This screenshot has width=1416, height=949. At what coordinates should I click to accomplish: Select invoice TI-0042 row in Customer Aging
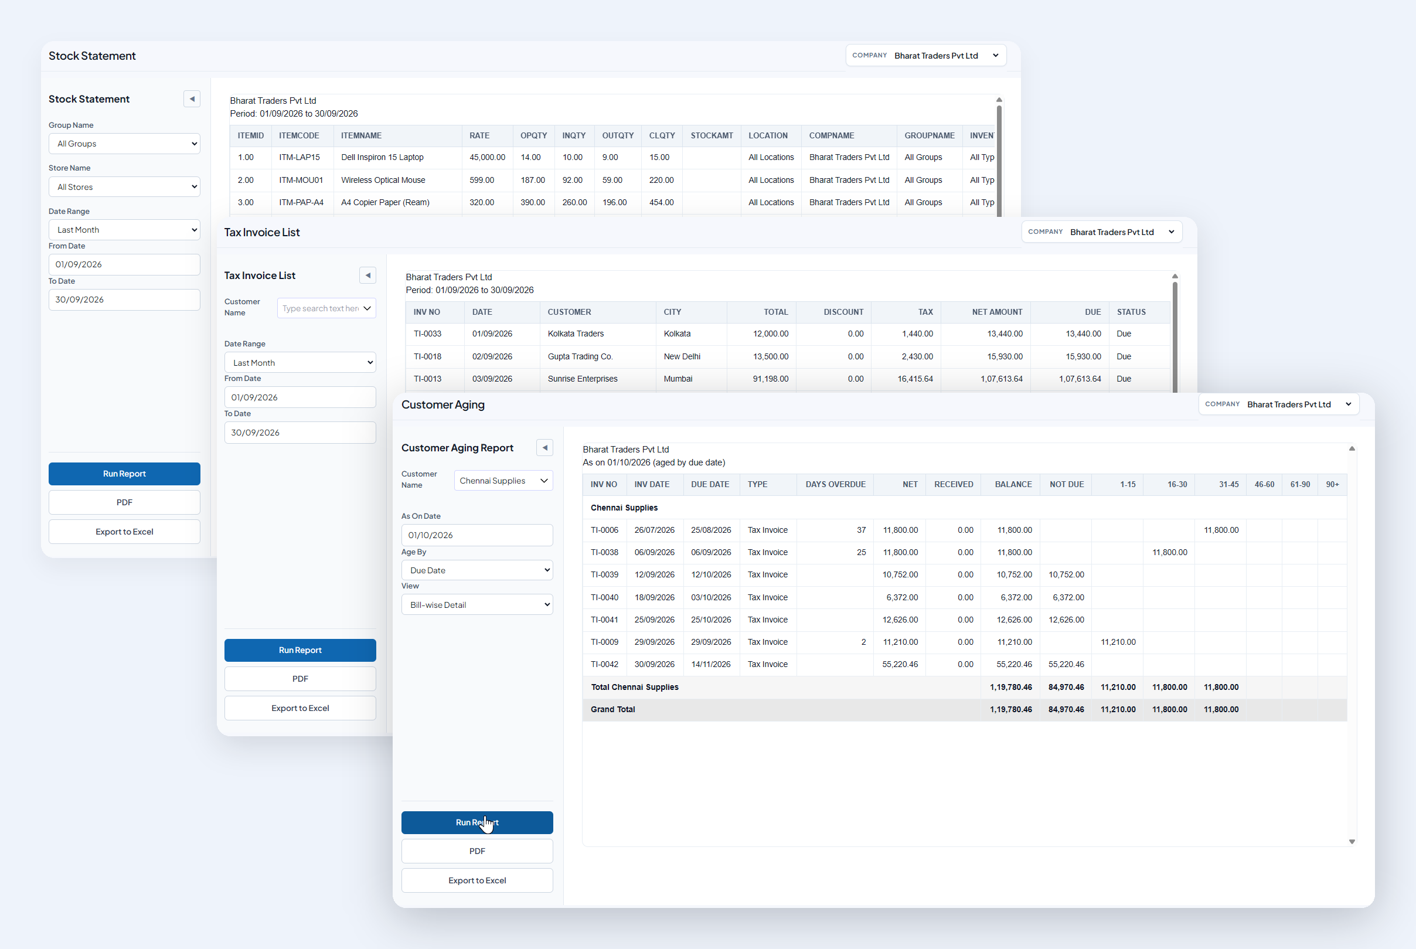965,665
